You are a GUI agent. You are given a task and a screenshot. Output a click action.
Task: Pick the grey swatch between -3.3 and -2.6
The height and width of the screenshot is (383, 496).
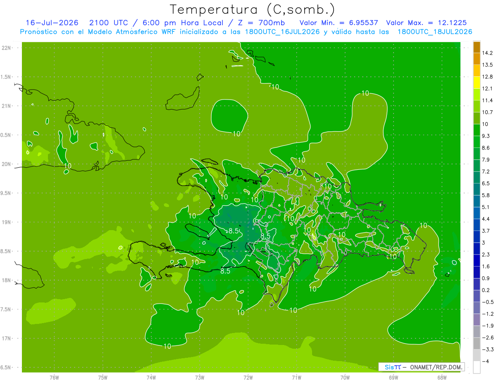coord(477,343)
